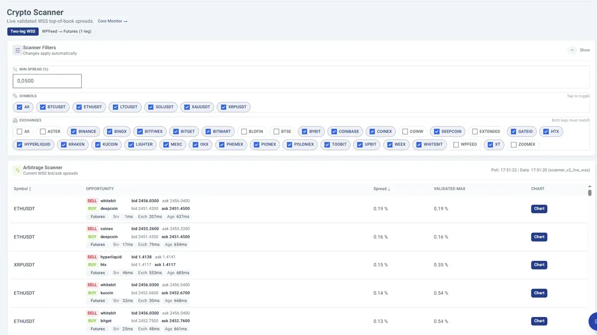The image size is (597, 335).
Task: Enable the WPFEED exchange
Action: click(456, 144)
